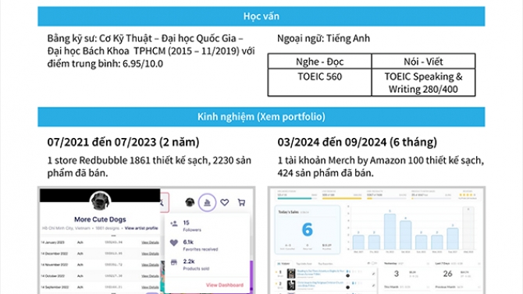Click the 07/2021 đến 07/2023 (2 năm) heading
The height and width of the screenshot is (294, 523).
coord(123,142)
